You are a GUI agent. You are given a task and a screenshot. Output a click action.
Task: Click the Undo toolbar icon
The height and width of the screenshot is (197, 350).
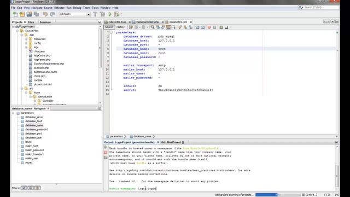point(45,14)
